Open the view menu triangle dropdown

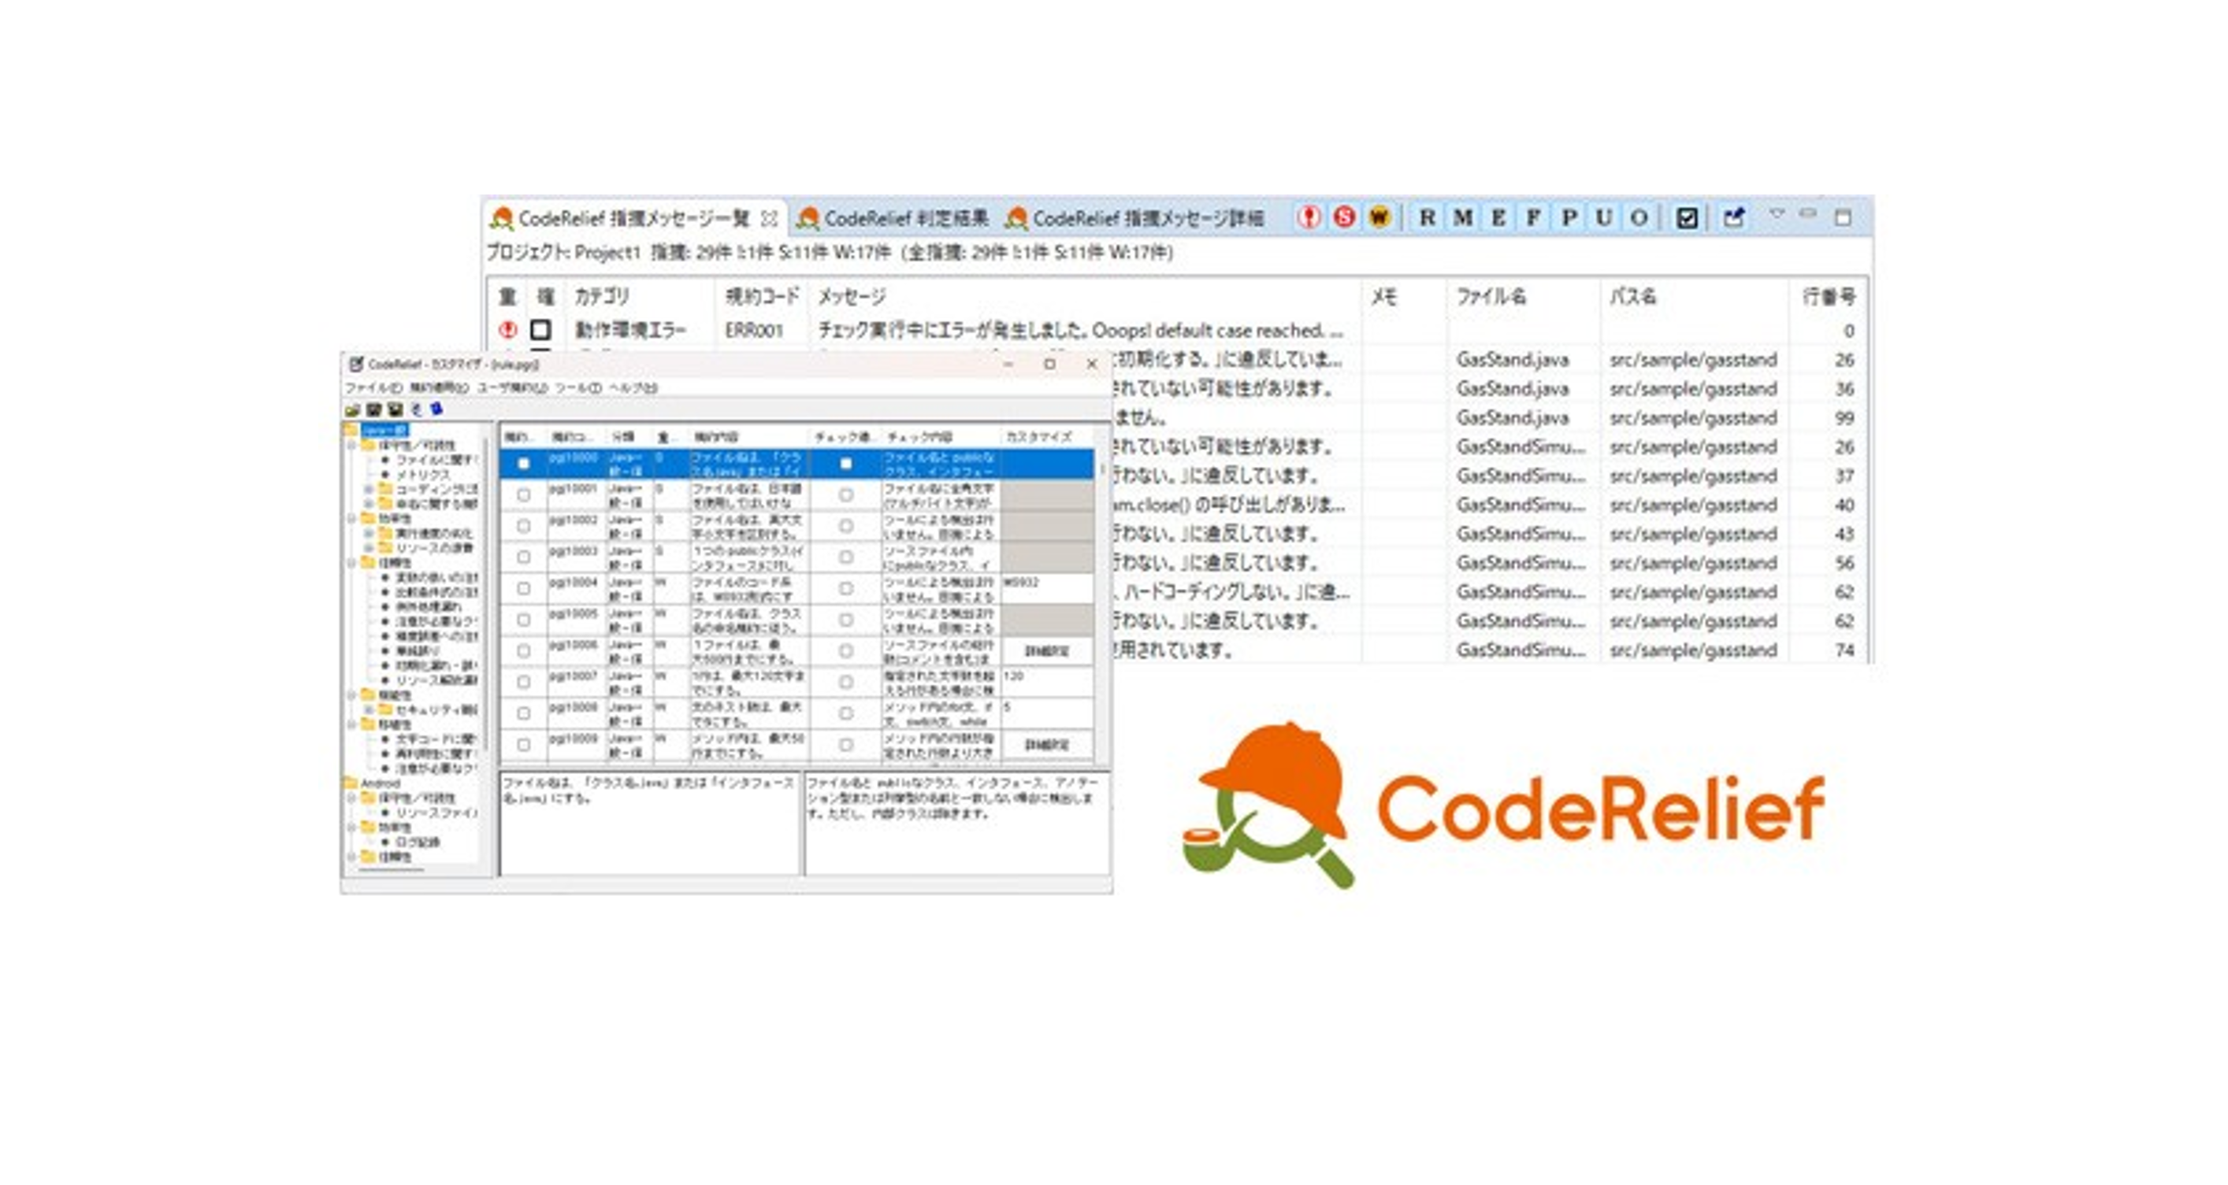click(x=1777, y=214)
